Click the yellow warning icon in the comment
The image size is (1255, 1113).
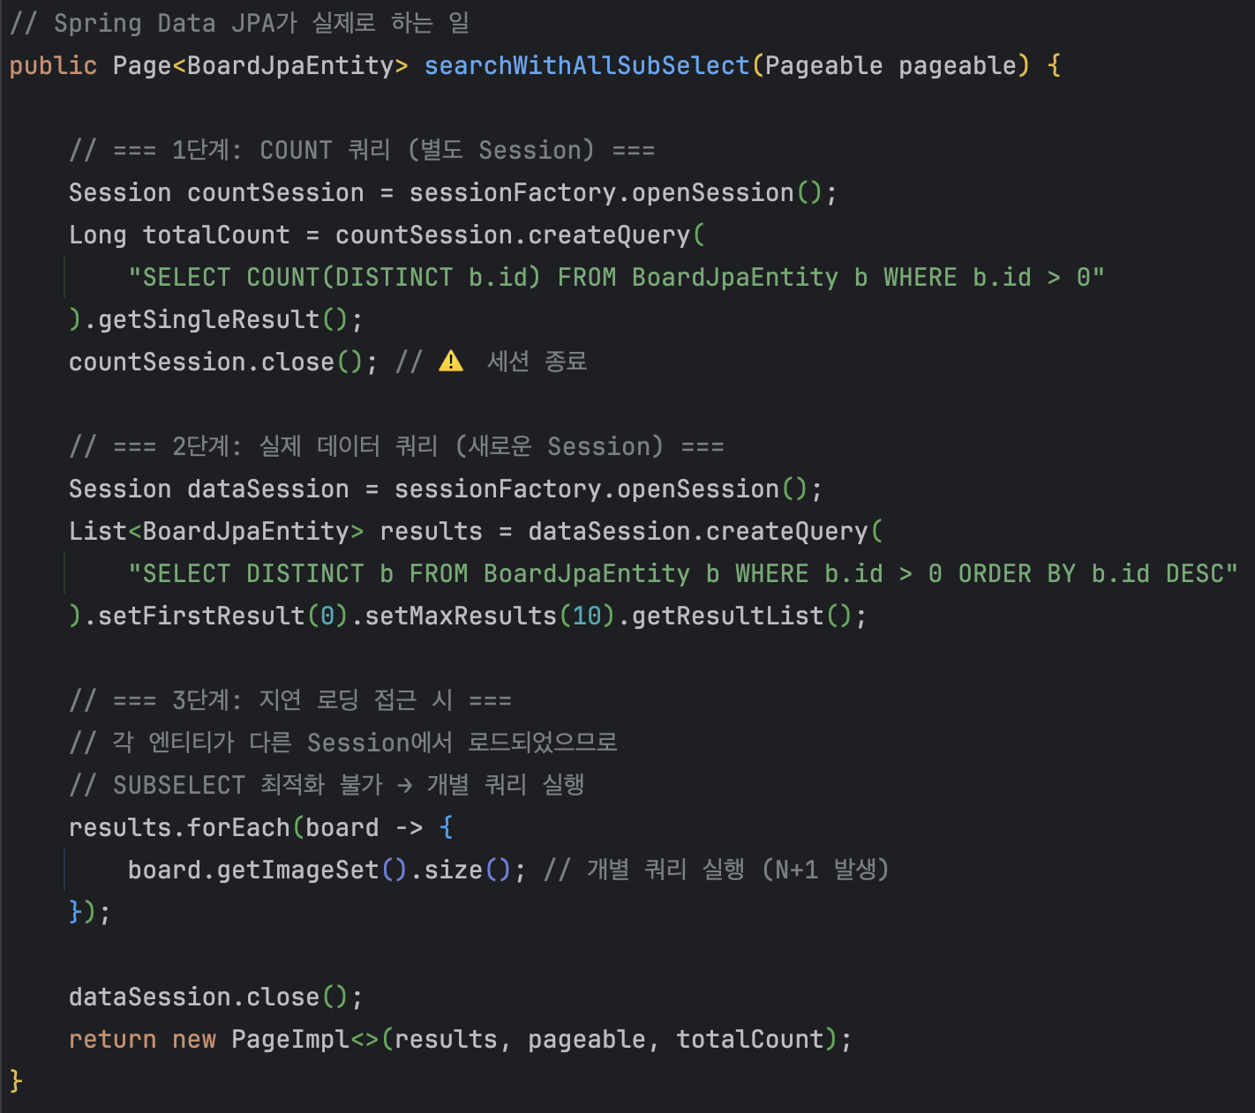pyautogui.click(x=451, y=362)
